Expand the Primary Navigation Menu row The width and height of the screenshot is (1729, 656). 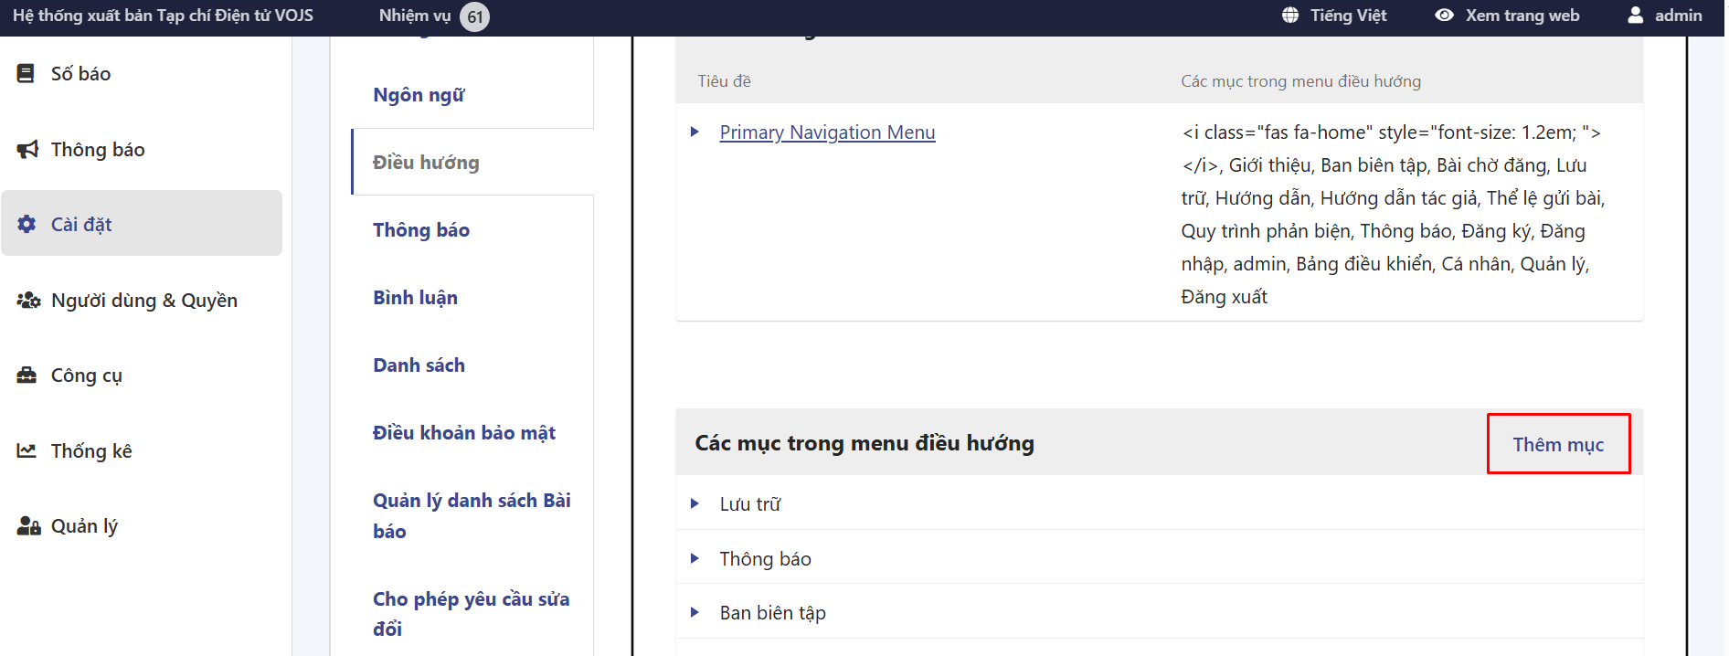click(x=695, y=132)
